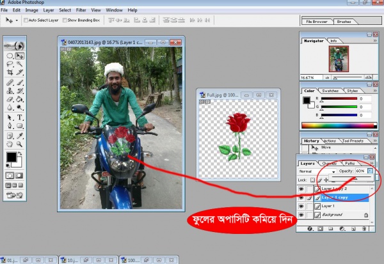Click Add layer mask icon
Screen dimensions: 384x264
point(320,229)
